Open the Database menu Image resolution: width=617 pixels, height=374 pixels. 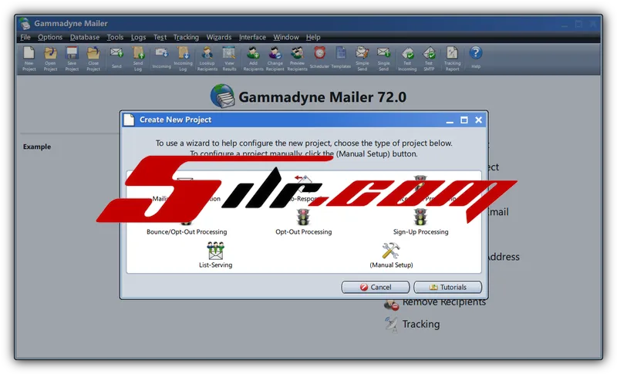tap(85, 37)
